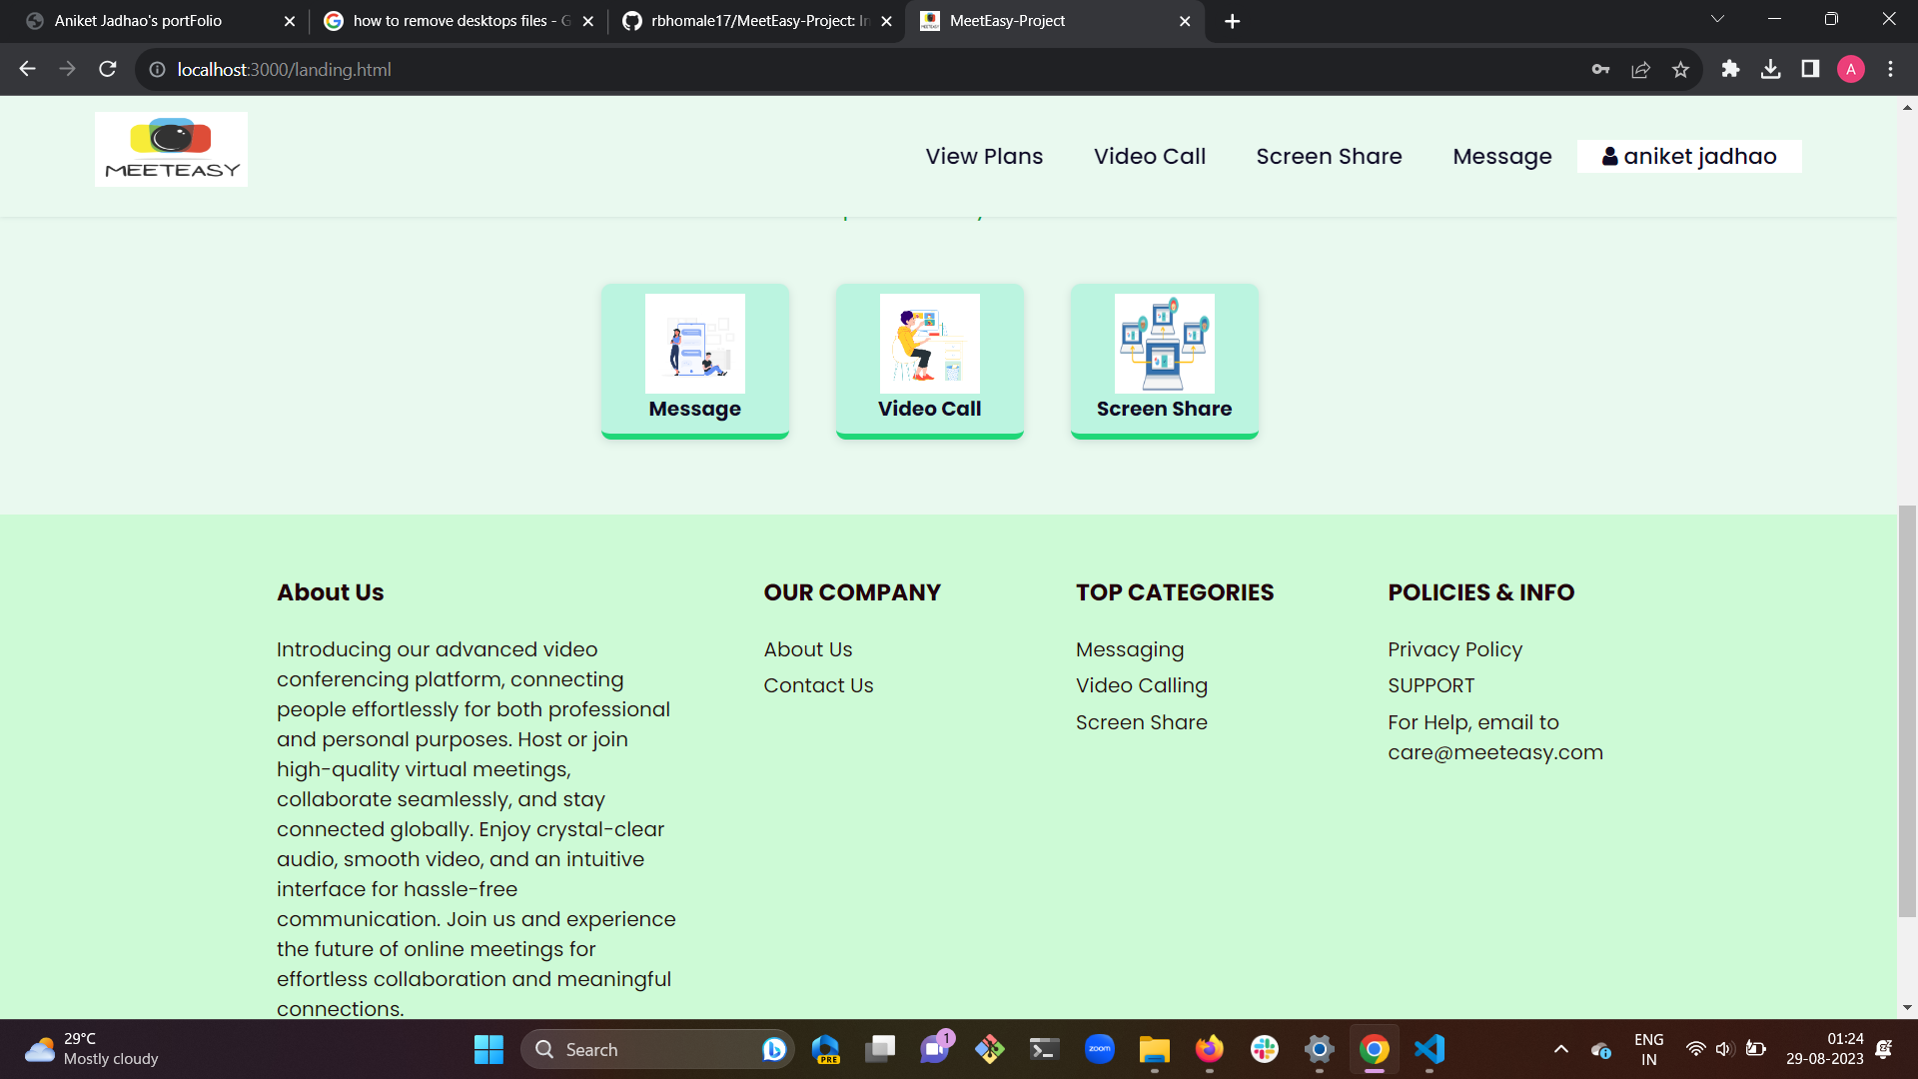Open View Plans nav item
Image resolution: width=1918 pixels, height=1079 pixels.
[983, 157]
